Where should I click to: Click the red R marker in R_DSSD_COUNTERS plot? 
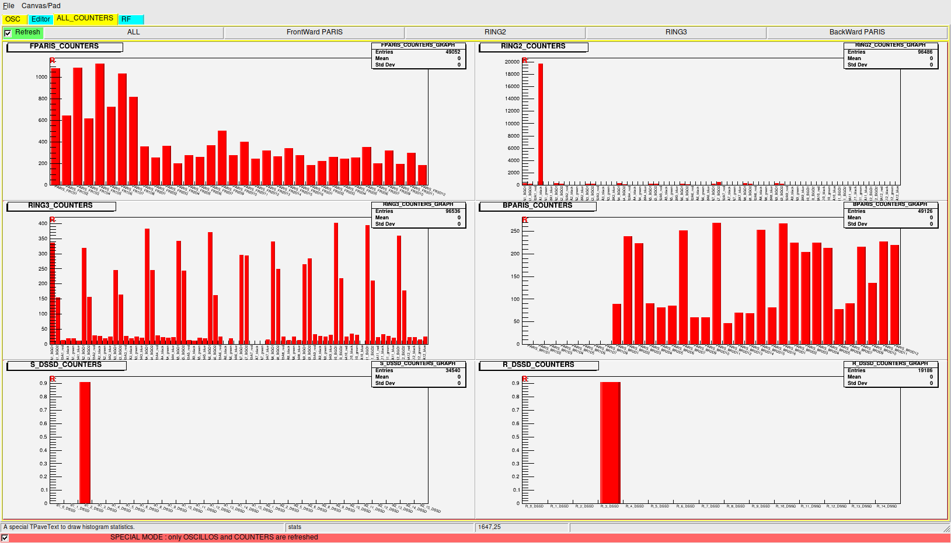point(524,379)
